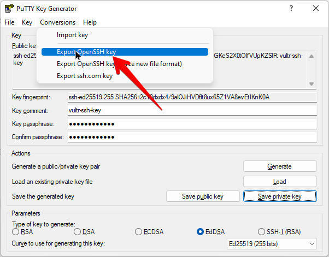Click the Key comment field containing vultr-ssh-key
Screen dimensions: 329x257
(x=192, y=110)
